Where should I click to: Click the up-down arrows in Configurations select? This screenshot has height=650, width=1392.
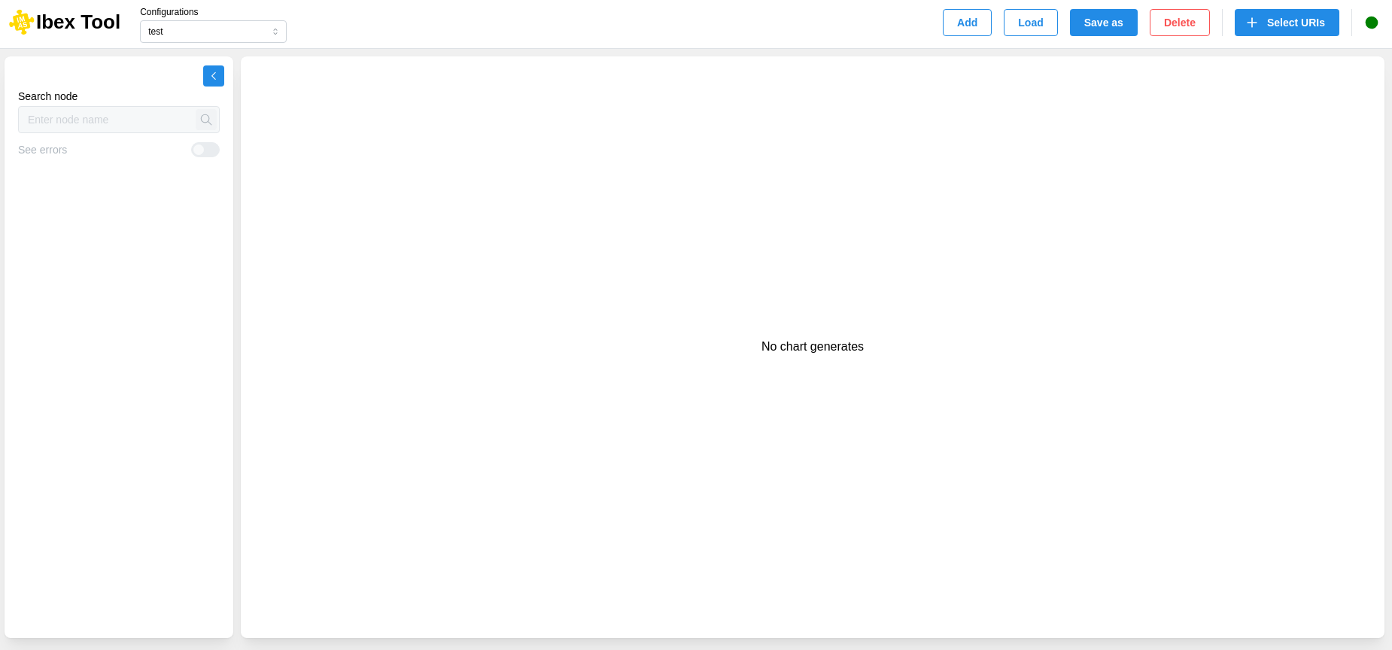tap(275, 32)
